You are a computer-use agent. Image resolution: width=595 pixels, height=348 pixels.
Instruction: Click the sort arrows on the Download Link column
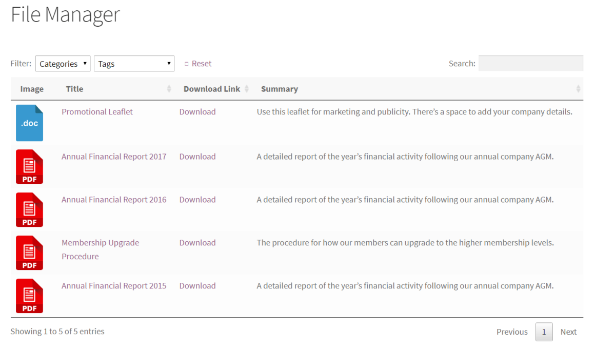pyautogui.click(x=247, y=89)
